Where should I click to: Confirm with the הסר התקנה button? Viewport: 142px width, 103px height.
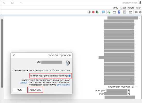click(35, 90)
